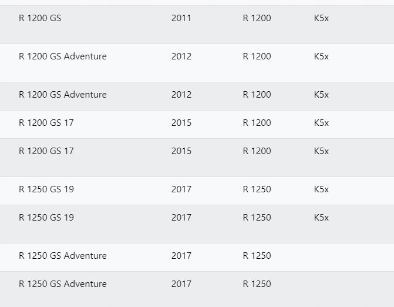Image resolution: width=394 pixels, height=307 pixels.
Task: Click R 1200 series cell in the 2011 row
Action: coord(257,18)
